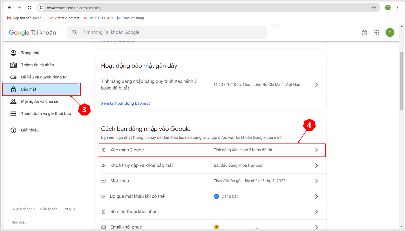Open the Chrome three-dot menu
406x231 pixels.
(398, 8)
